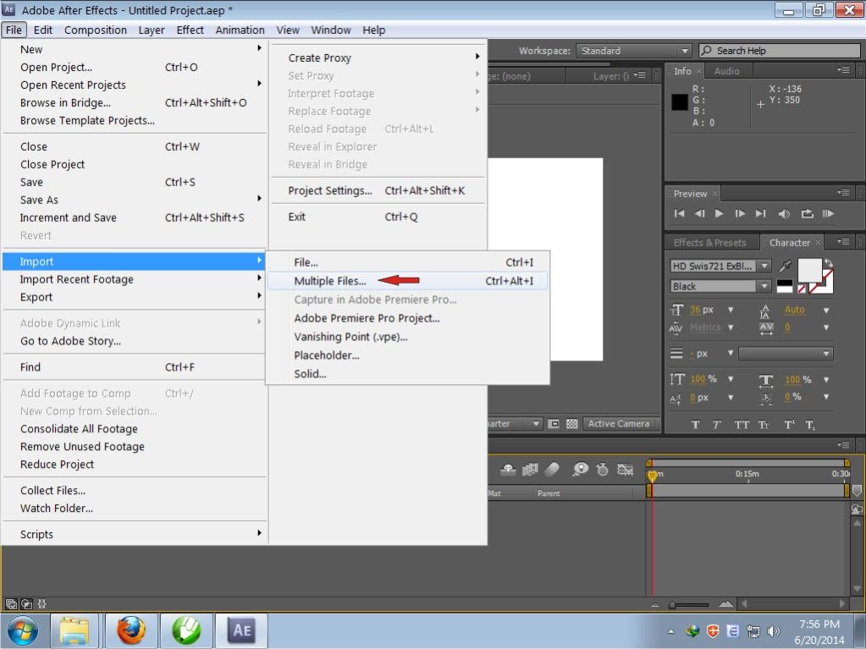Toggle Faux Italic text style

(716, 425)
